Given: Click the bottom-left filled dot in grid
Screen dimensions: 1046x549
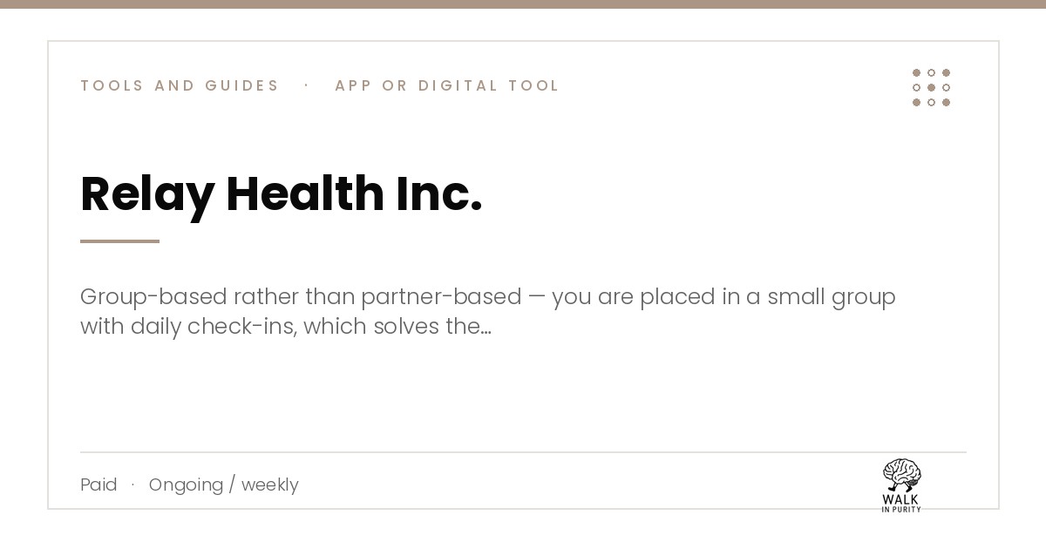Looking at the screenshot, I should click(x=916, y=102).
